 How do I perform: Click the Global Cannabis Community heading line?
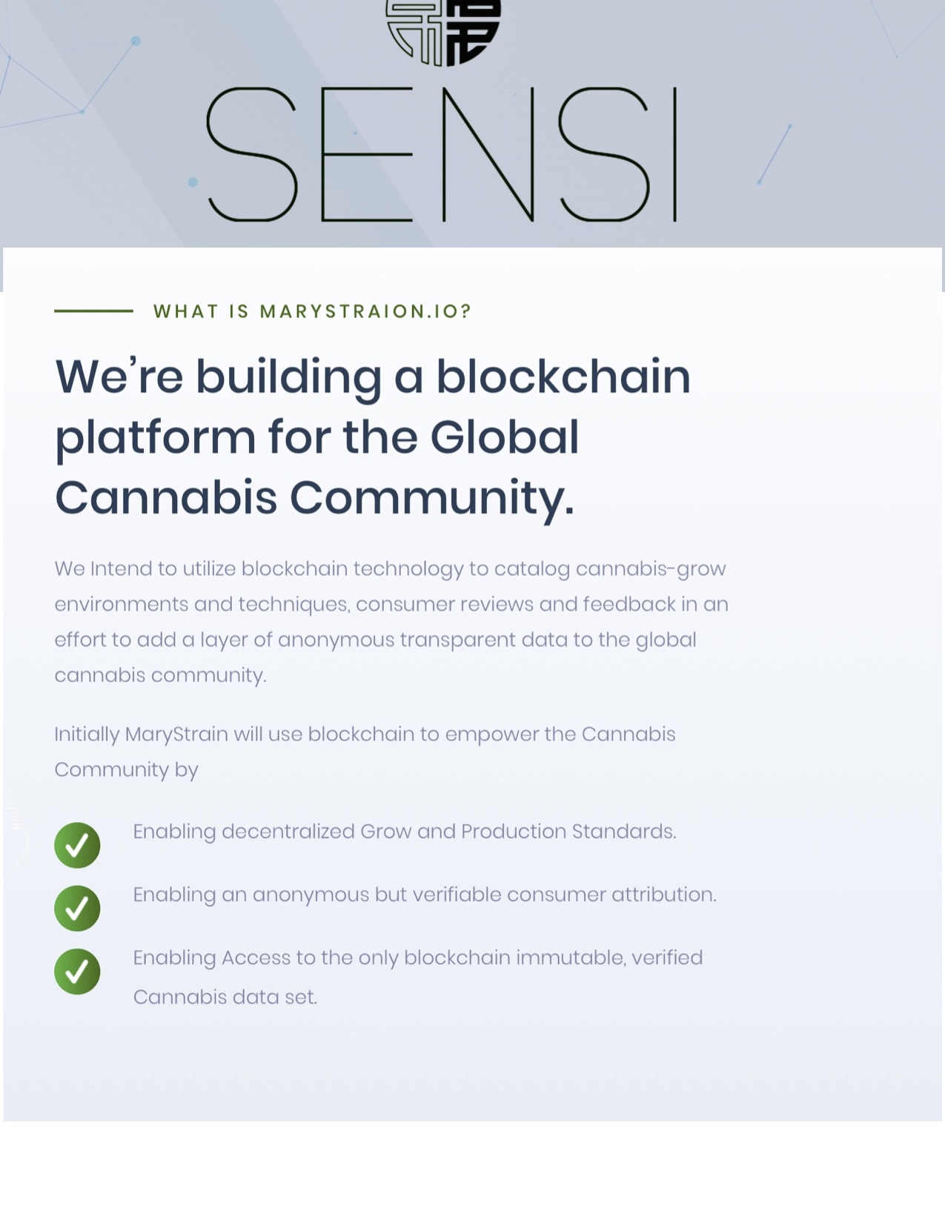tap(316, 437)
